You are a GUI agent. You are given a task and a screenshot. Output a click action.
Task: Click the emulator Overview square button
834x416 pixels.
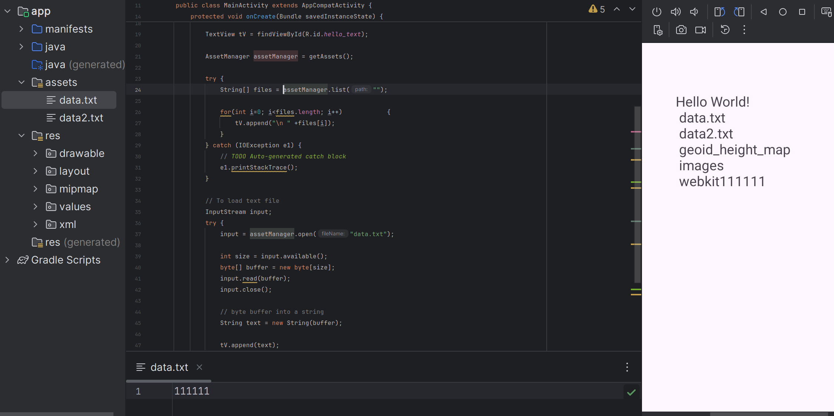802,12
